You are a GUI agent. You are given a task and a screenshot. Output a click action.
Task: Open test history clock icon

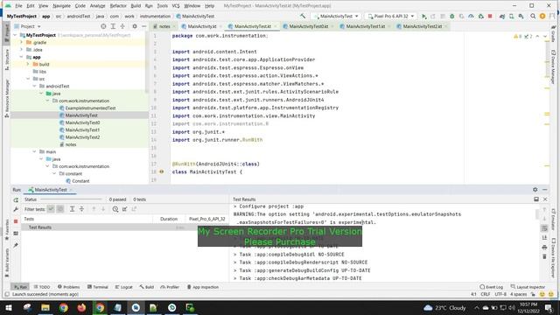115,209
